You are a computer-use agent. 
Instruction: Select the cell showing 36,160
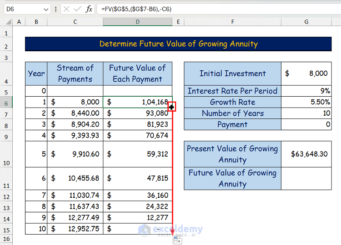[x=138, y=195]
